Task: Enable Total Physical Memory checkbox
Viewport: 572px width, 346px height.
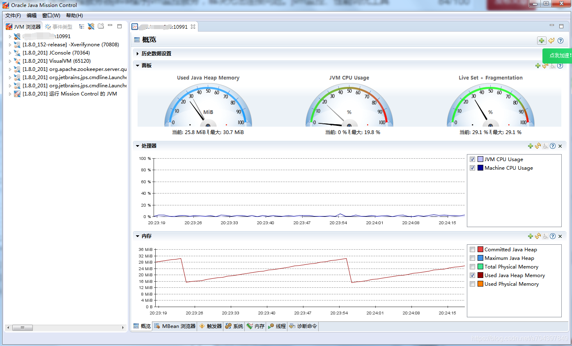Action: point(473,266)
